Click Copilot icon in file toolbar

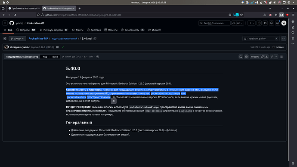click(247, 57)
